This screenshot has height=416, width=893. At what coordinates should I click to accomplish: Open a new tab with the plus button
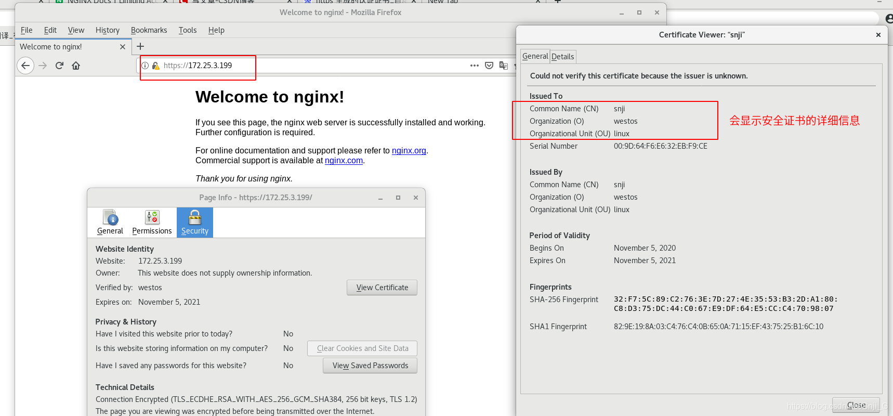(140, 46)
